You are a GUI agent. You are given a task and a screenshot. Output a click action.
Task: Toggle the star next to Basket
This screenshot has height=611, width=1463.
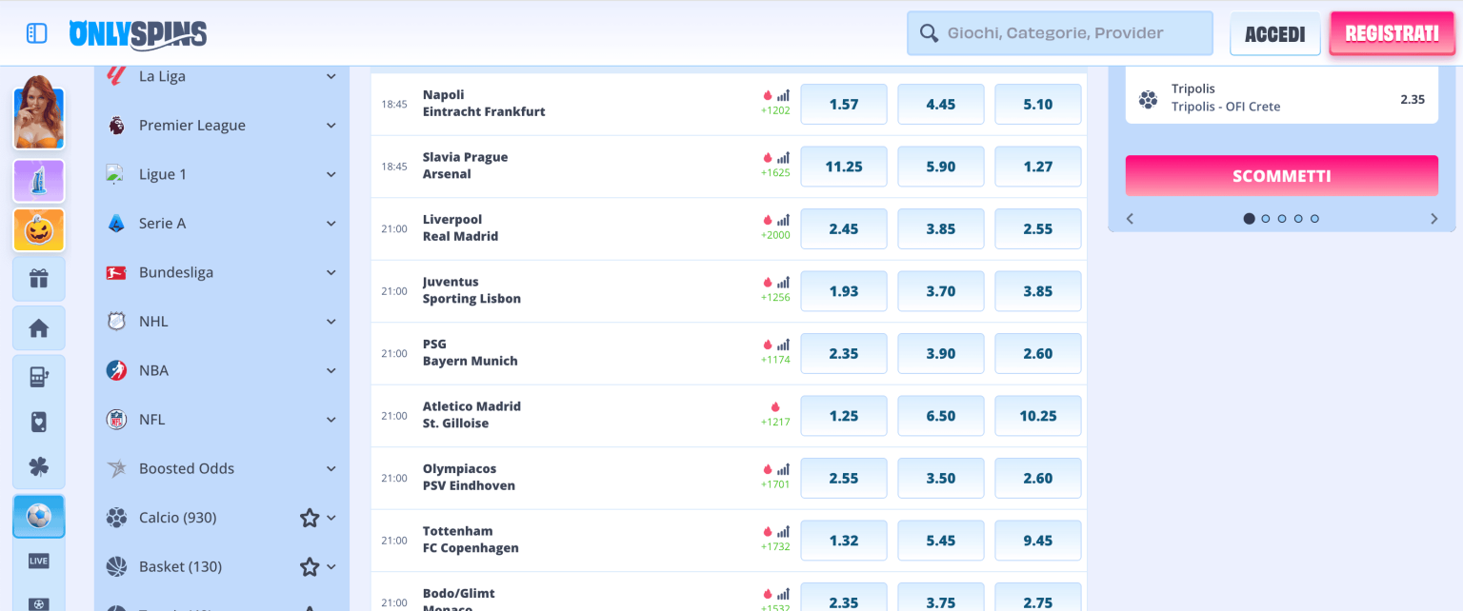click(309, 567)
